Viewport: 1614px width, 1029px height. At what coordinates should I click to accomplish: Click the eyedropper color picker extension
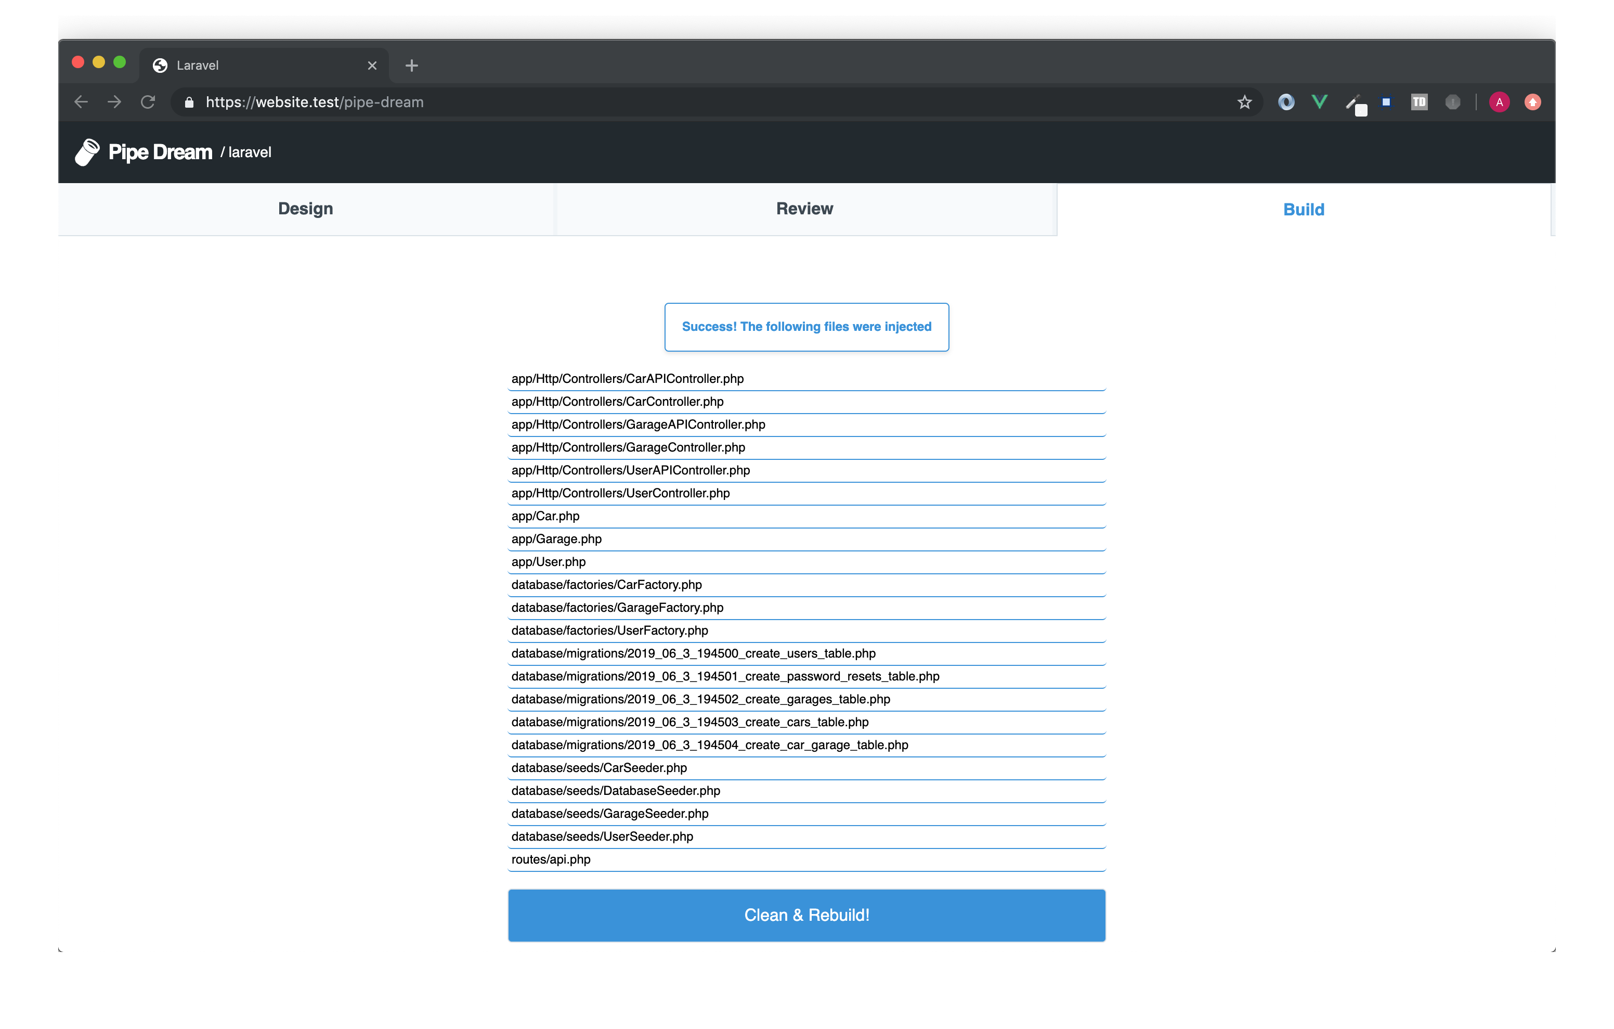click(x=1355, y=104)
